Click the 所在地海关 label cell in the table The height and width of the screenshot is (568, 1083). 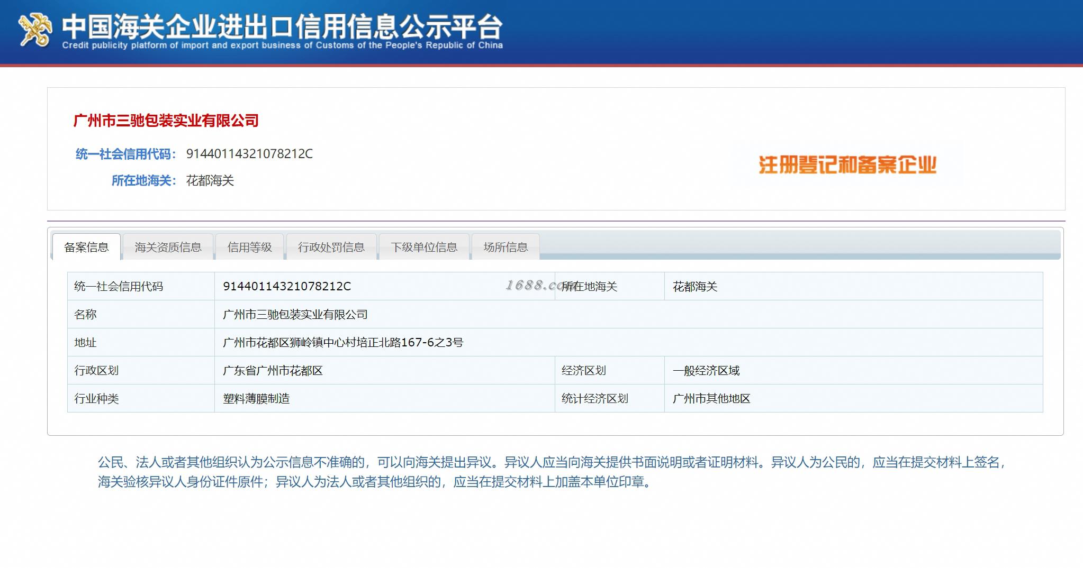tap(609, 286)
